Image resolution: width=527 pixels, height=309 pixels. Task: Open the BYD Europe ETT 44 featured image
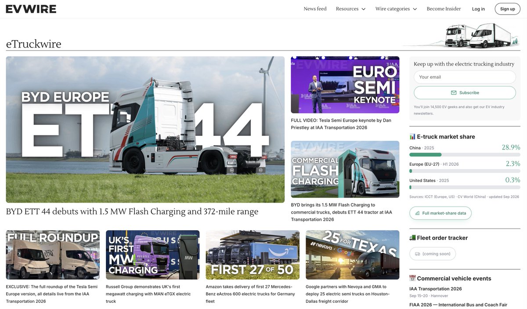tap(145, 129)
